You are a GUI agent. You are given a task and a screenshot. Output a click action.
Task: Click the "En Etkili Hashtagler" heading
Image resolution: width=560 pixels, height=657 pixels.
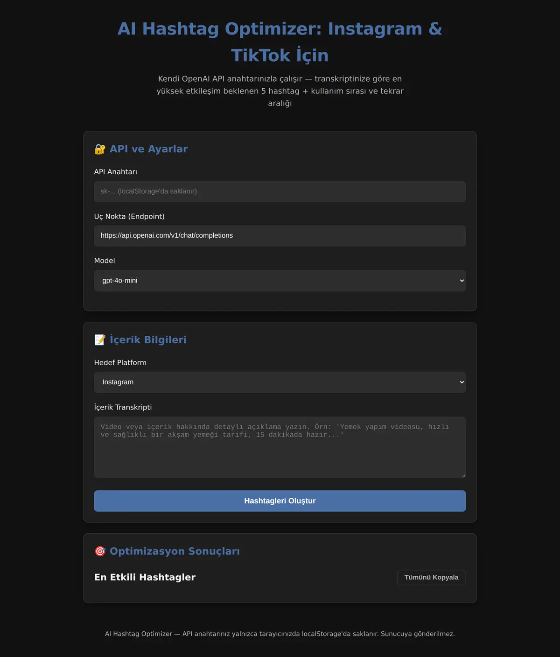click(x=145, y=577)
